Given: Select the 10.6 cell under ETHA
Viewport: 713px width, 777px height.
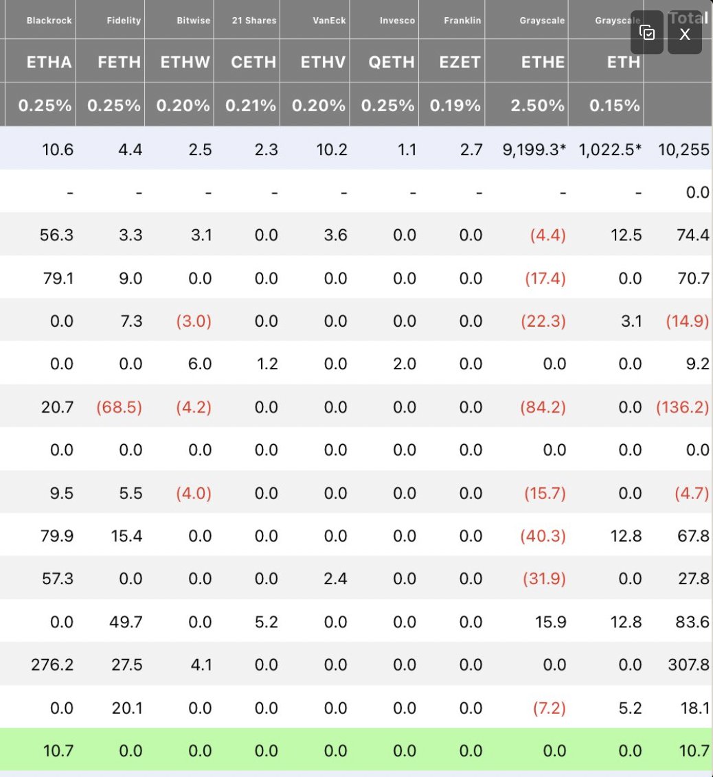Looking at the screenshot, I should [58, 149].
